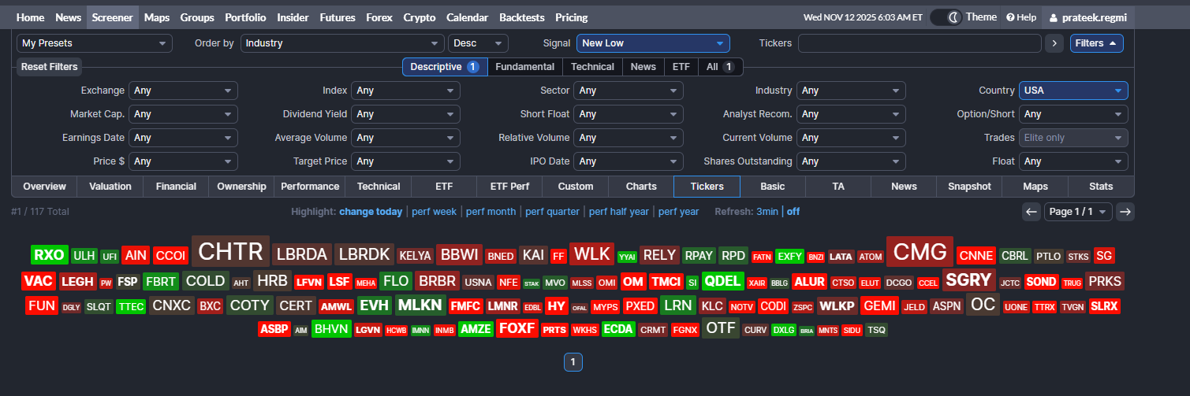This screenshot has height=396, width=1190.
Task: Select the Descriptive filter tab
Action: (x=445, y=67)
